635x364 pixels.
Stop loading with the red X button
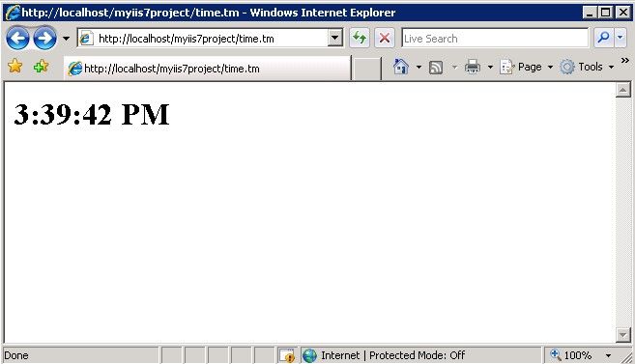pos(385,39)
